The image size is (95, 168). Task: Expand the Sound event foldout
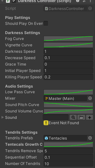(x=3, y=118)
